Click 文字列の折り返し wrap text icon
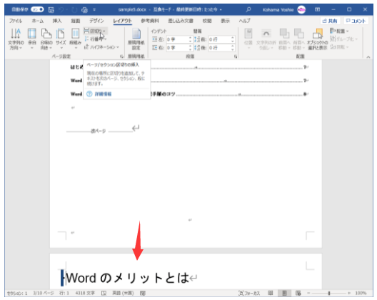Viewport: 377px width, 300px height. [x=266, y=39]
